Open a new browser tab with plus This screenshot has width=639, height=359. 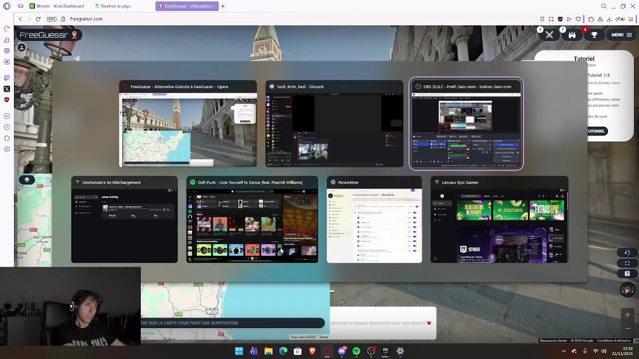[223, 6]
